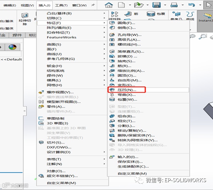Image resolution: width=213 pixels, height=190 pixels.
Task: Open the dropdown arrow next to Open icon
Action: tap(147, 5)
